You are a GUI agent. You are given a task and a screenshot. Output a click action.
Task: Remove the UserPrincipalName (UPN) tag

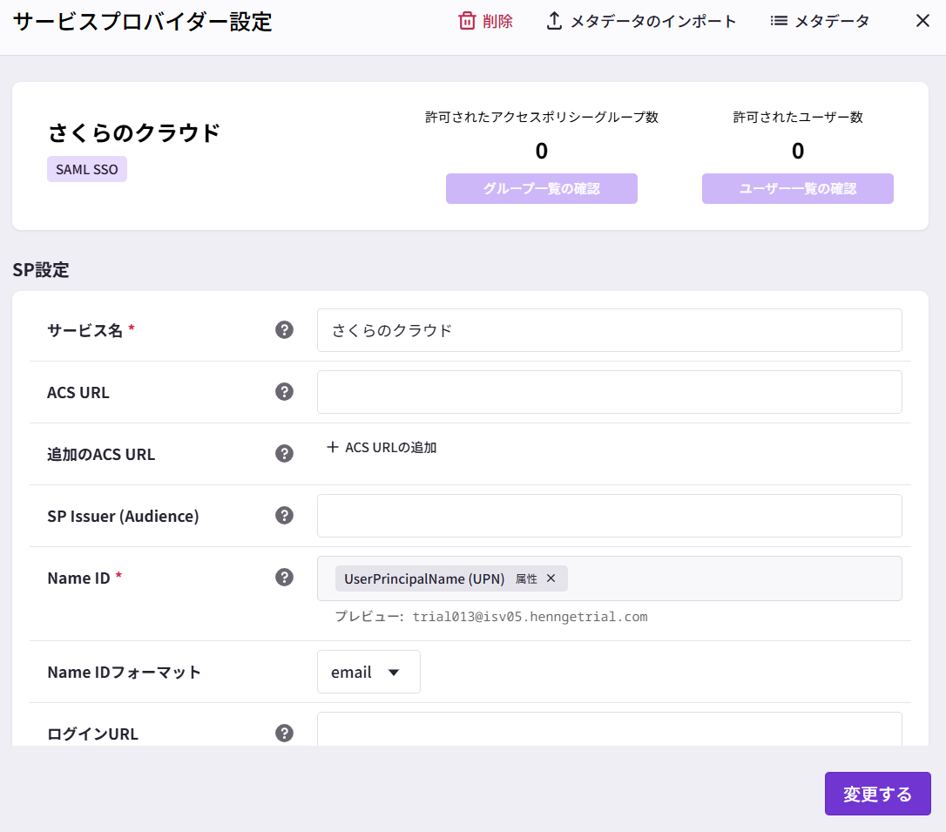point(551,578)
